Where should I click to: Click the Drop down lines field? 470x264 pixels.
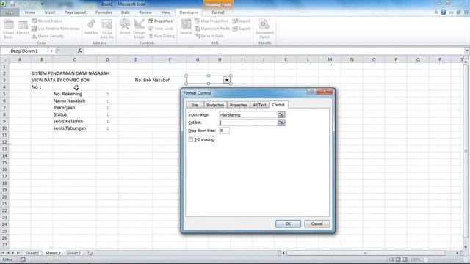click(x=224, y=131)
